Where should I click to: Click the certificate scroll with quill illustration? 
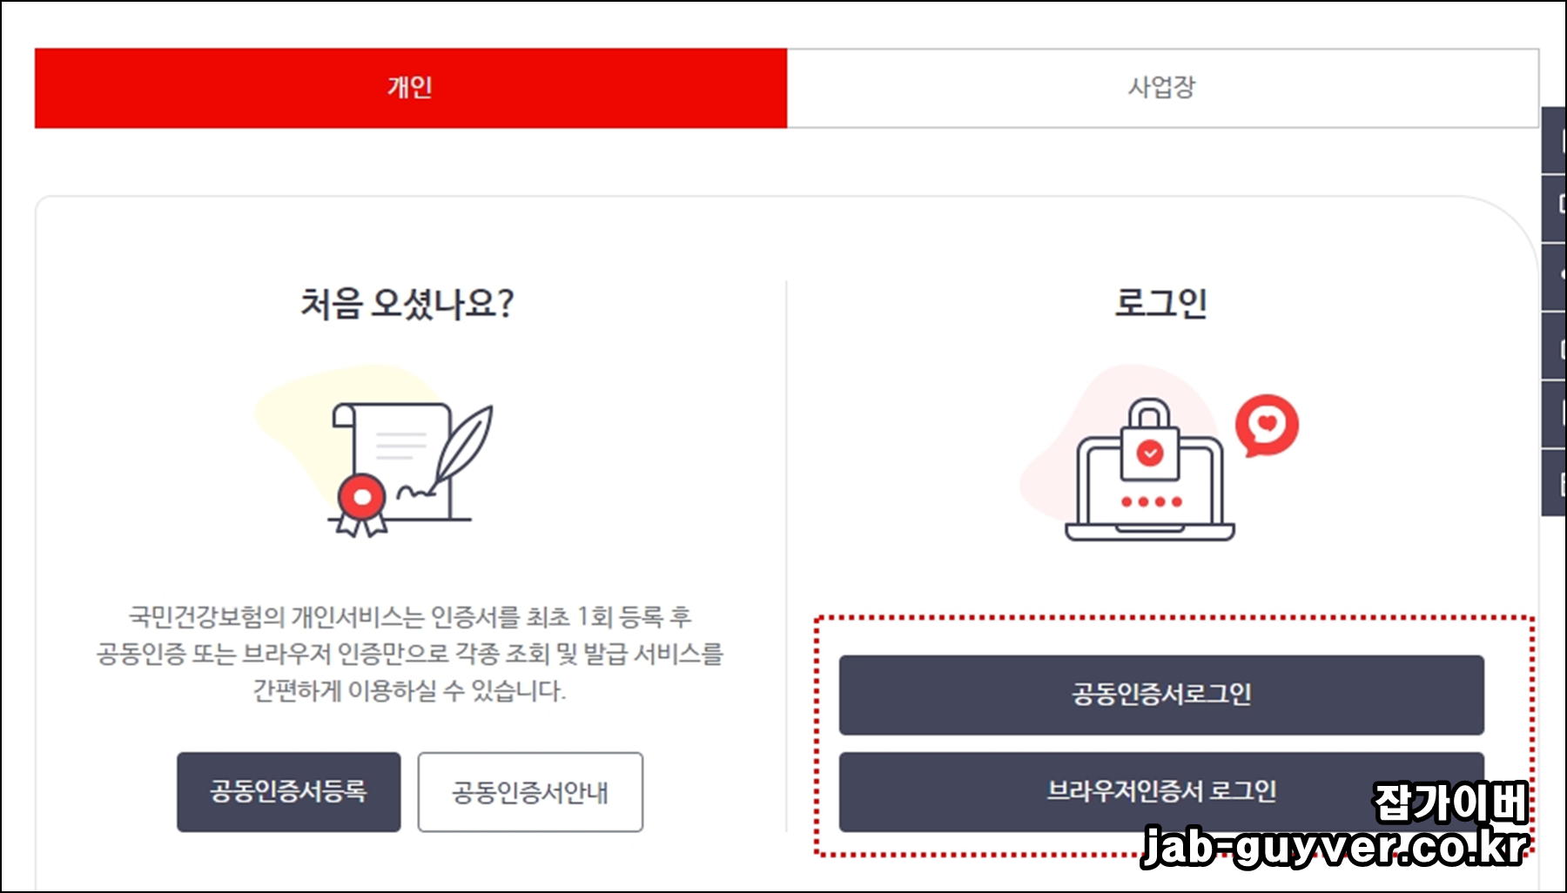pos(409,468)
